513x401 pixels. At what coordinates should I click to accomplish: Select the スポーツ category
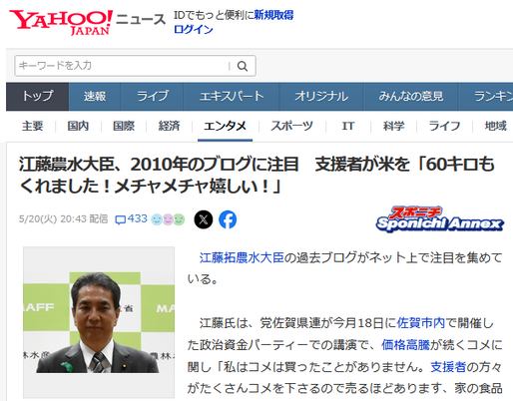[x=291, y=126]
